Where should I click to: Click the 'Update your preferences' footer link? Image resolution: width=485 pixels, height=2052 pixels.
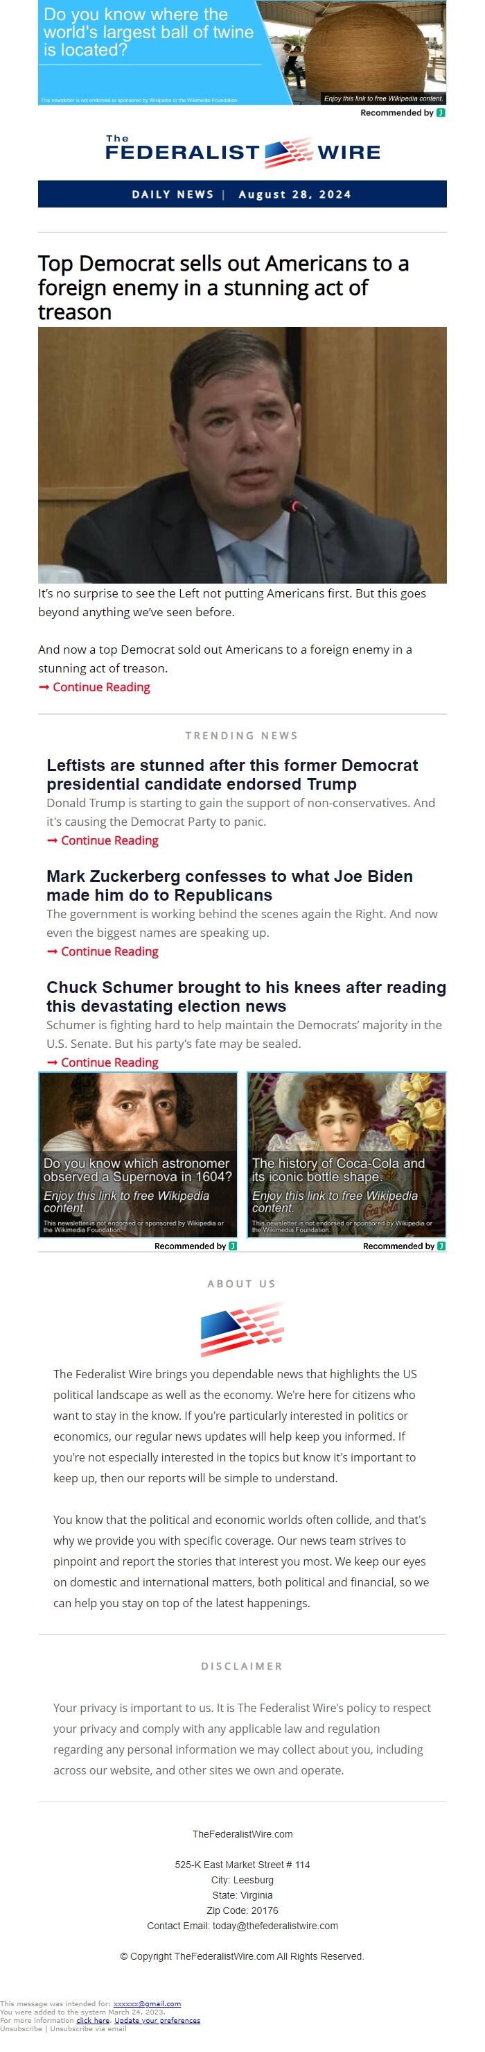[157, 2020]
